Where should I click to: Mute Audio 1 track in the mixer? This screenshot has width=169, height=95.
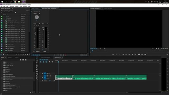(35, 26)
